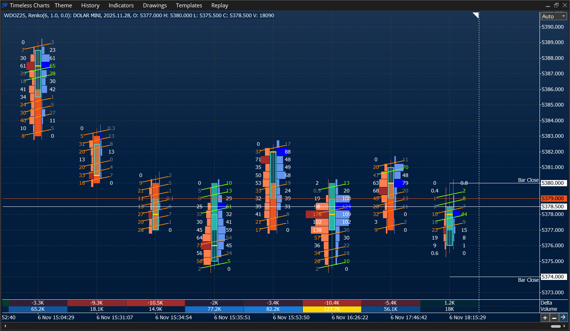570x331 pixels.
Task: Click the close window icon
Action: [x=565, y=5]
